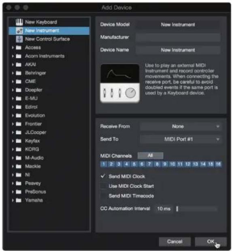The height and width of the screenshot is (251, 232).
Task: Expand the M-Audio folder arrow
Action: pos(13,158)
